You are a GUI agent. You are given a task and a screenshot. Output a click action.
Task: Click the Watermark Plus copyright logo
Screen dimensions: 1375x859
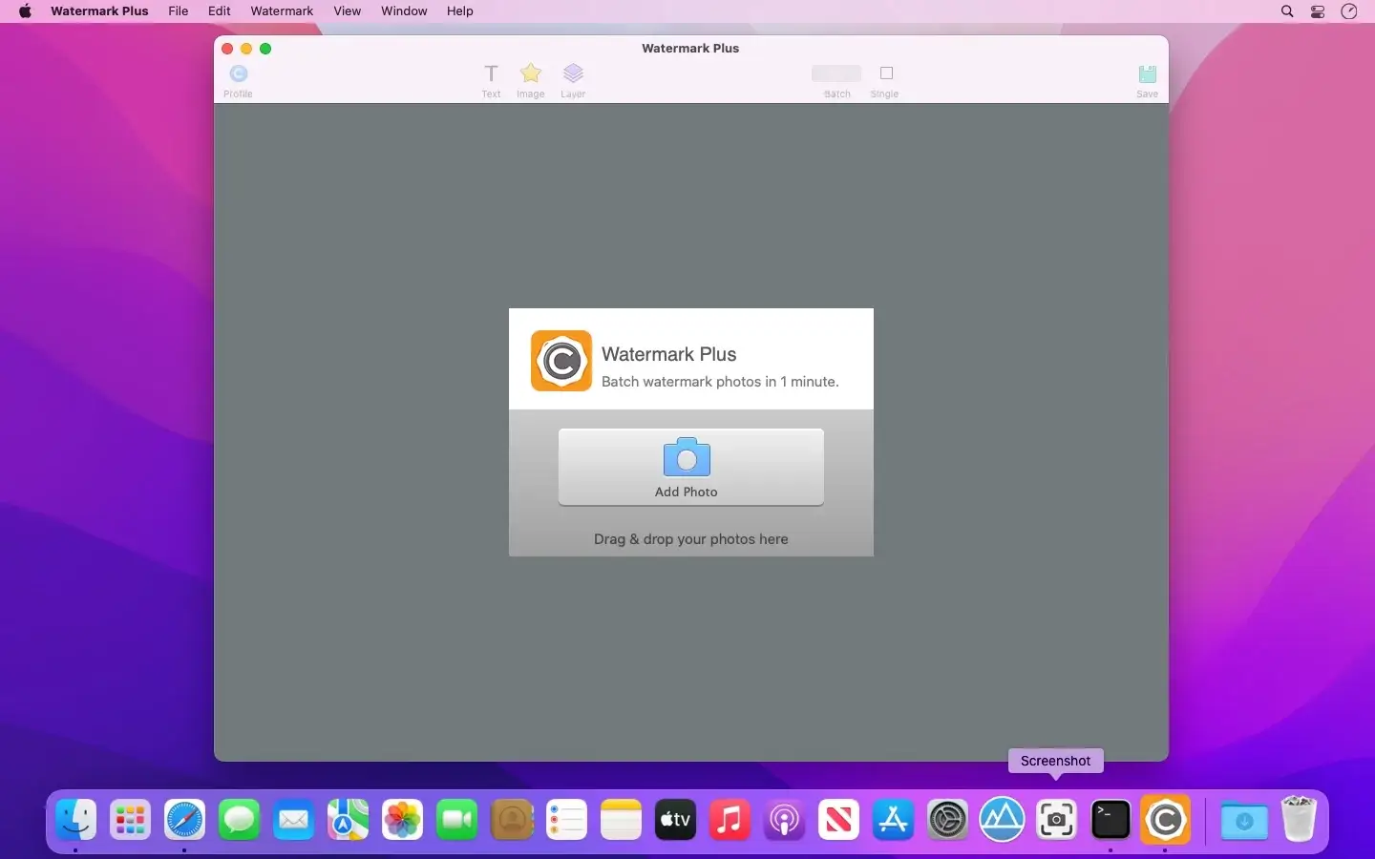click(561, 361)
